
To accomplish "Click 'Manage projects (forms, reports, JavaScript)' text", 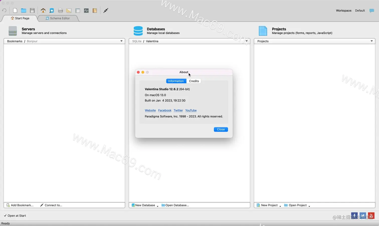I will click(x=302, y=33).
